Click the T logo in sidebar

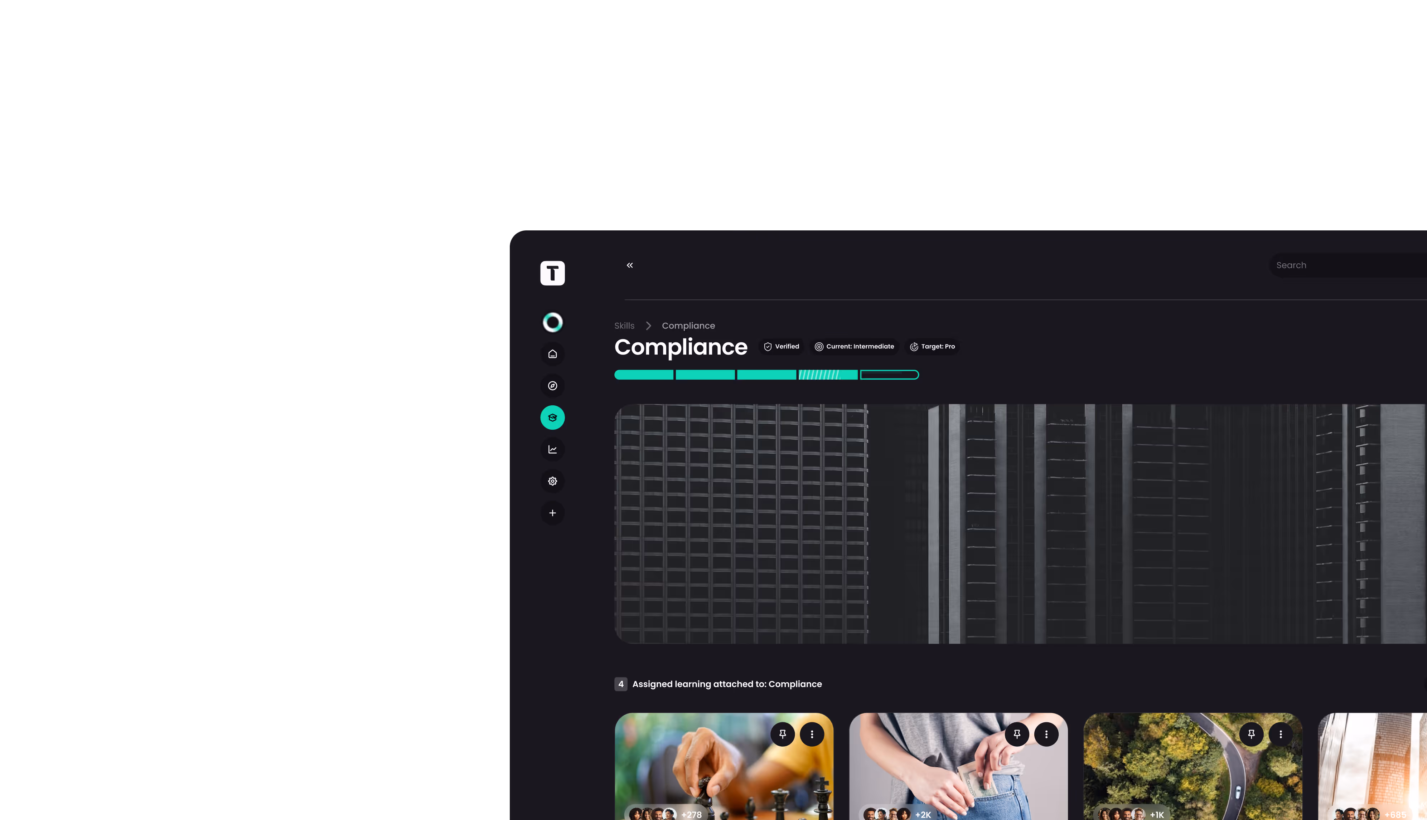pyautogui.click(x=552, y=273)
